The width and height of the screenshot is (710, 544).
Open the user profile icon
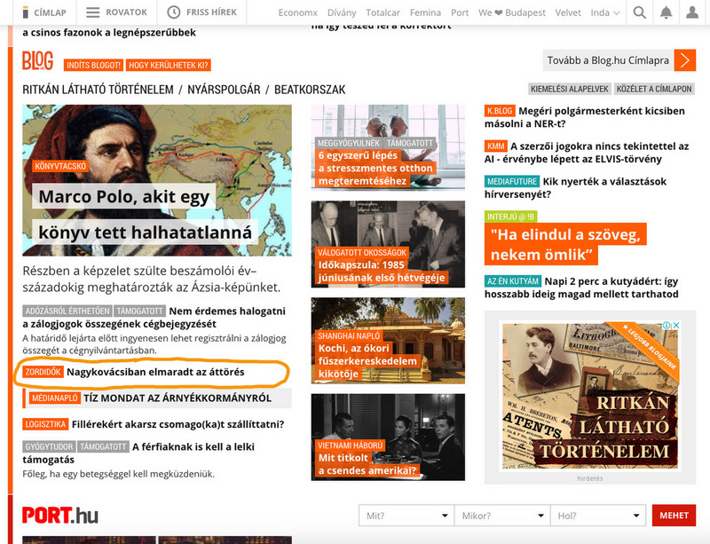click(x=692, y=12)
